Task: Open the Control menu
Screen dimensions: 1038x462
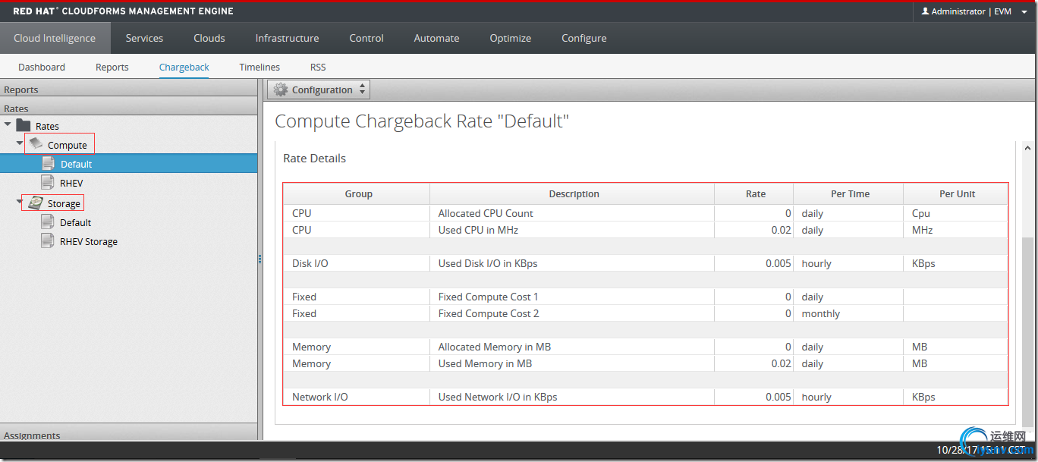Action: click(x=366, y=38)
